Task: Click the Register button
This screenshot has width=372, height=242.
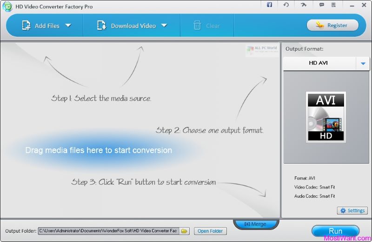Action: click(x=332, y=25)
